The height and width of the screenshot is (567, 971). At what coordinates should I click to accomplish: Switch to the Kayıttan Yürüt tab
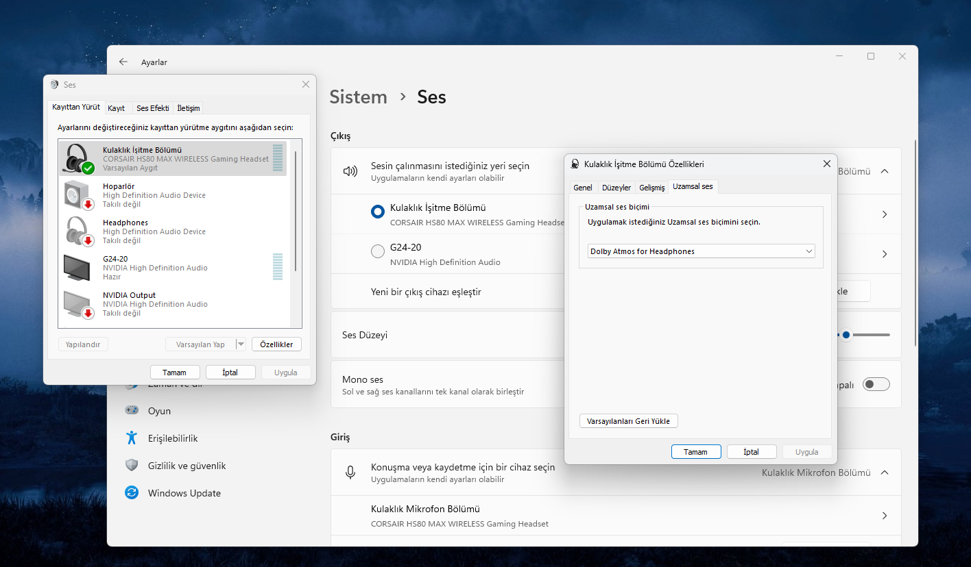[x=76, y=108]
